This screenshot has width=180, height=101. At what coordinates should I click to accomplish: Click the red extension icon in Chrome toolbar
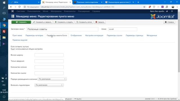tap(150, 7)
